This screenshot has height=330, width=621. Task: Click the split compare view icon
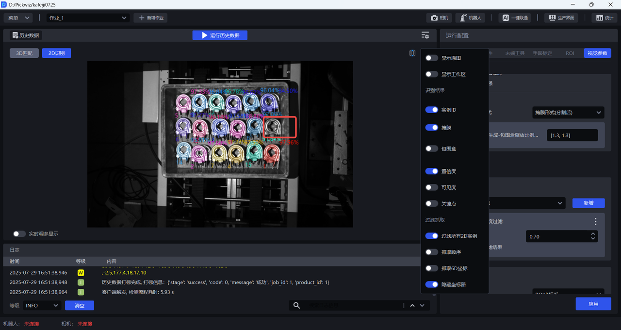(x=412, y=53)
